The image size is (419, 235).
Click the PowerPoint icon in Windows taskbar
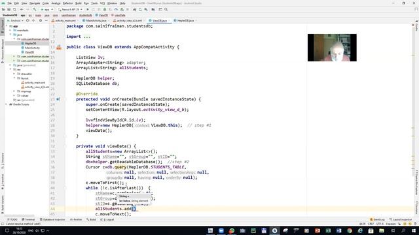[x=317, y=230]
